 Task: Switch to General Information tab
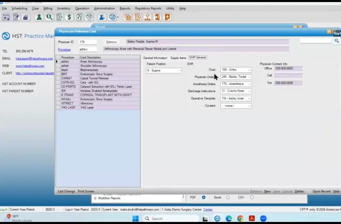coord(155,58)
